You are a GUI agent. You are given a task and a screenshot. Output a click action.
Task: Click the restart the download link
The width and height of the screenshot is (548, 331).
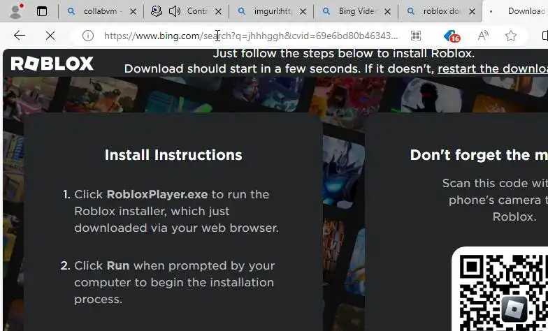tap(493, 68)
